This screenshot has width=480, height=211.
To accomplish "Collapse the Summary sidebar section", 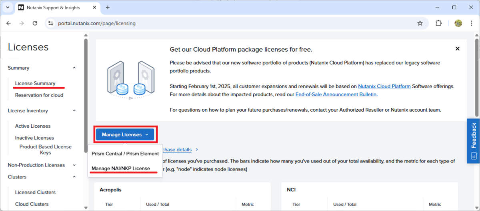I will (x=74, y=68).
